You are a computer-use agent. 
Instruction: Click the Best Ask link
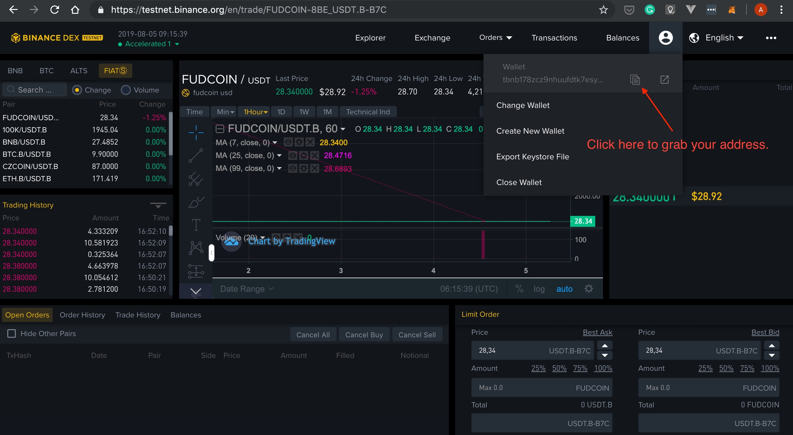coord(597,332)
